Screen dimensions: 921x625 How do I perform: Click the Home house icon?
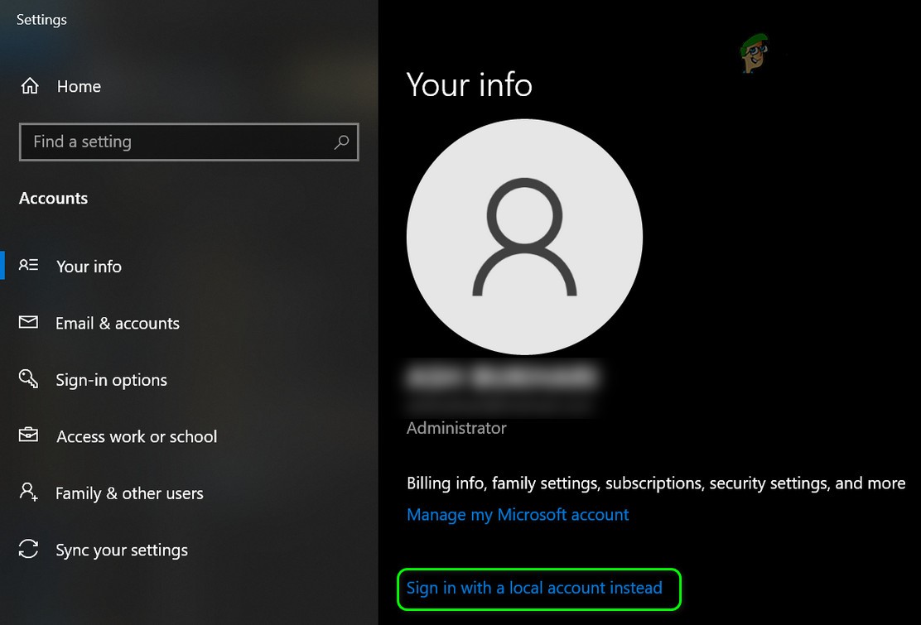[x=28, y=85]
